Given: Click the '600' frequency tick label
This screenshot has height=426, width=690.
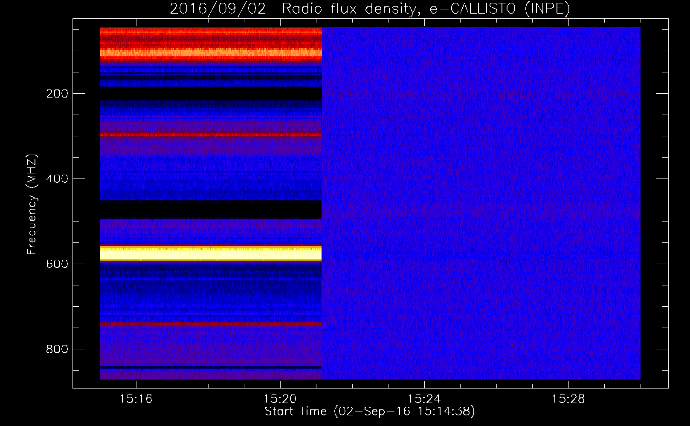Looking at the screenshot, I should click(x=57, y=264).
